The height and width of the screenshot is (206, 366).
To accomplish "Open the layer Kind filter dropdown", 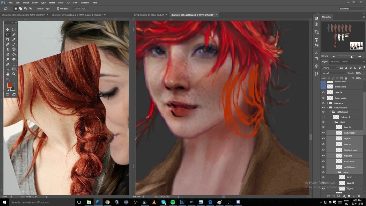I will [x=330, y=68].
